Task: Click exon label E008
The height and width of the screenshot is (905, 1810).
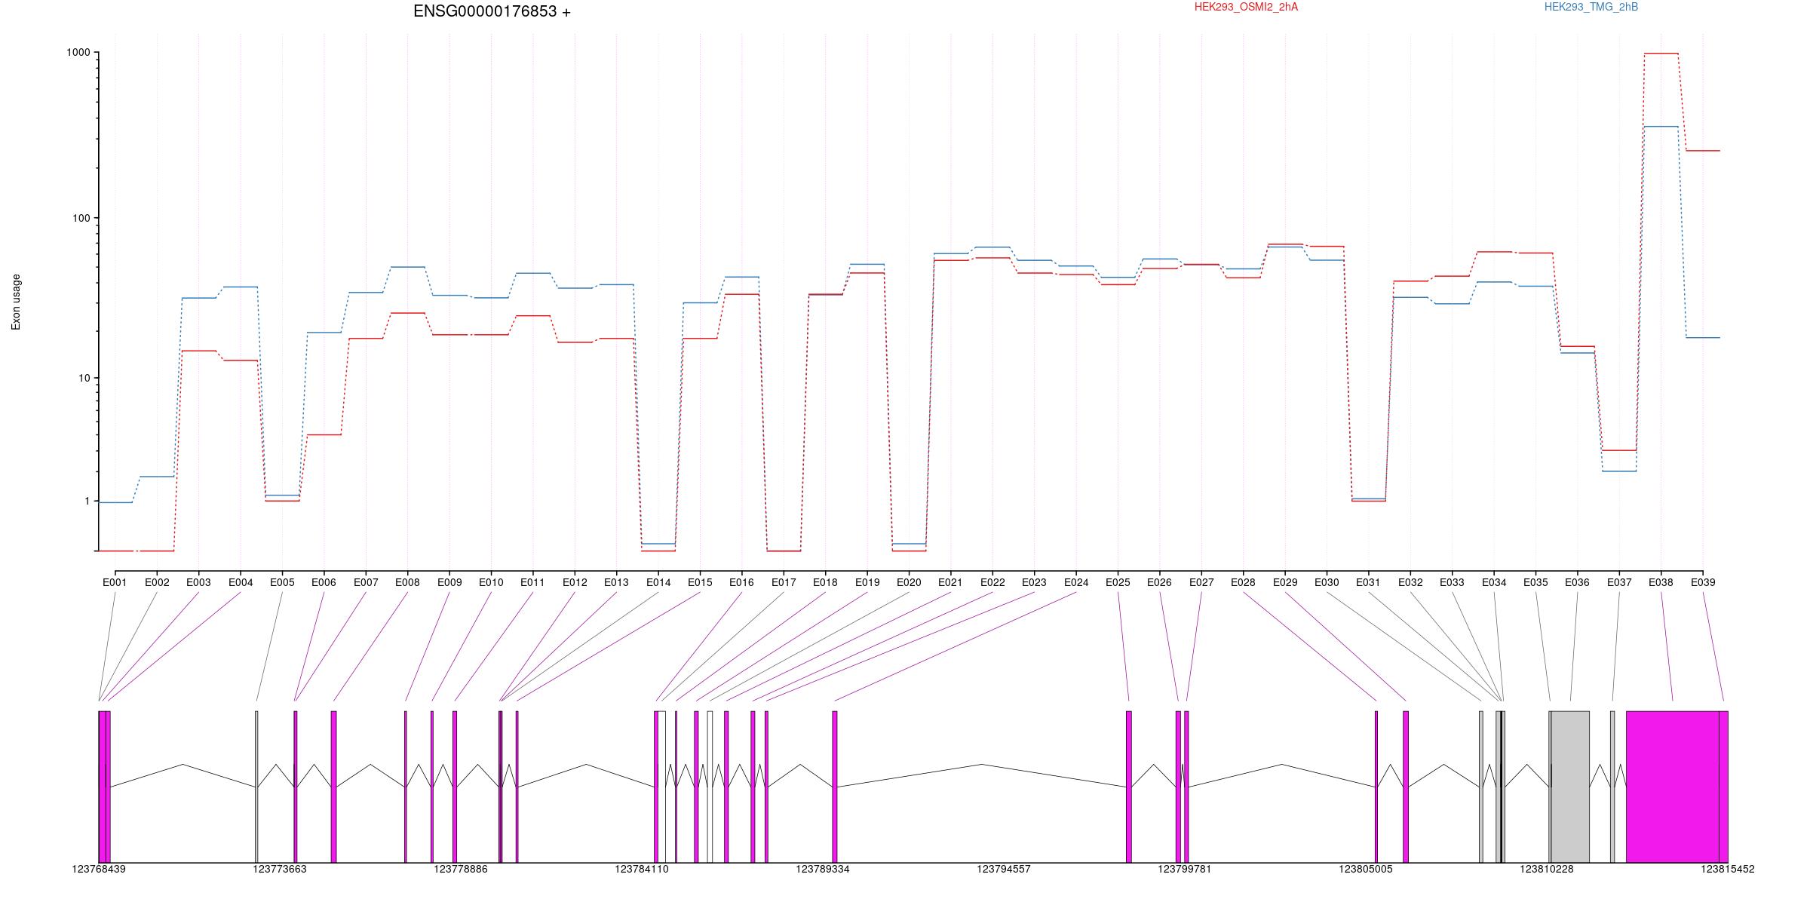Action: tap(407, 582)
